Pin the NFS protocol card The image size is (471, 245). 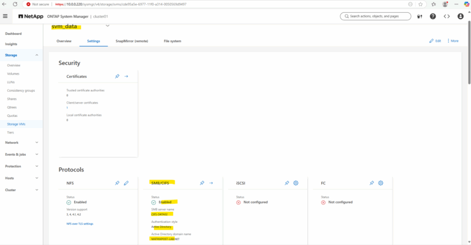117,183
